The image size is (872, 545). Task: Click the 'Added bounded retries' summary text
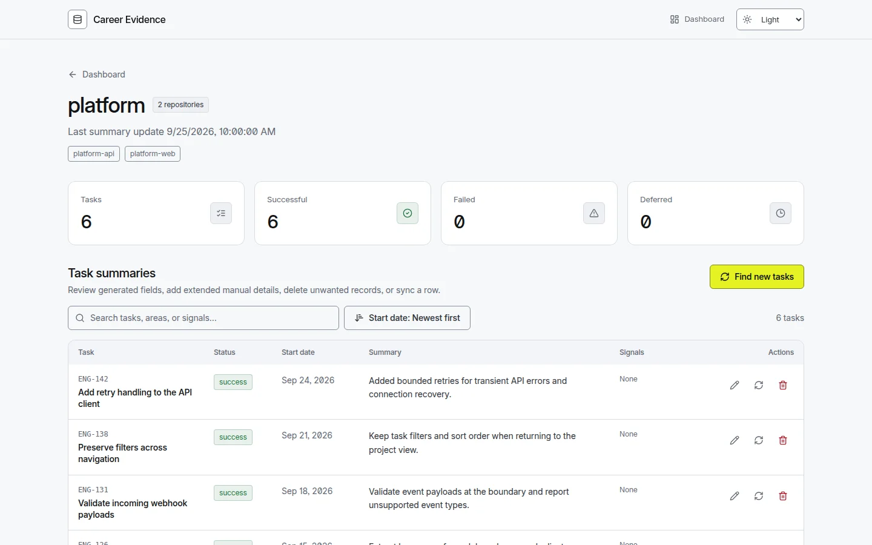[x=468, y=388]
